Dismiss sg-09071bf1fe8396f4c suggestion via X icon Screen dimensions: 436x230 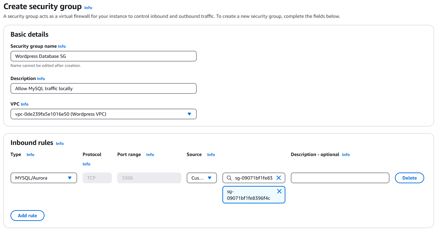click(x=279, y=191)
